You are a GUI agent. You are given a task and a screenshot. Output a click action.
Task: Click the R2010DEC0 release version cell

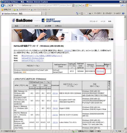pyautogui.click(x=91, y=71)
